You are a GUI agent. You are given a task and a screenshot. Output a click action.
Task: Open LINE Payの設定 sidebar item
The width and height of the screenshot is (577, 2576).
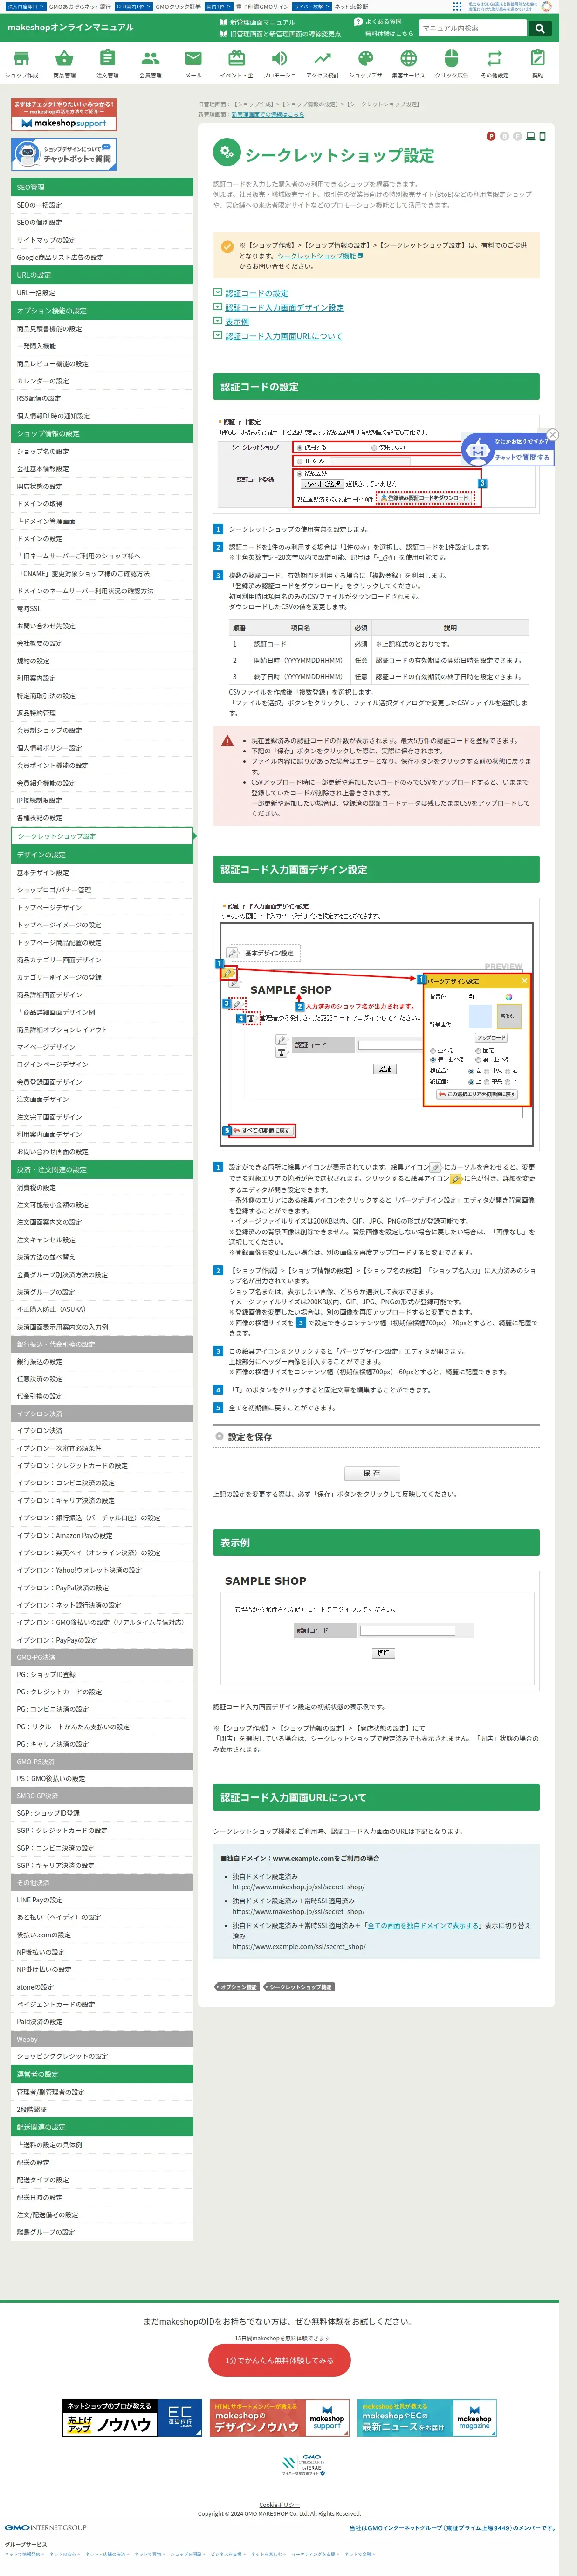[x=102, y=1900]
